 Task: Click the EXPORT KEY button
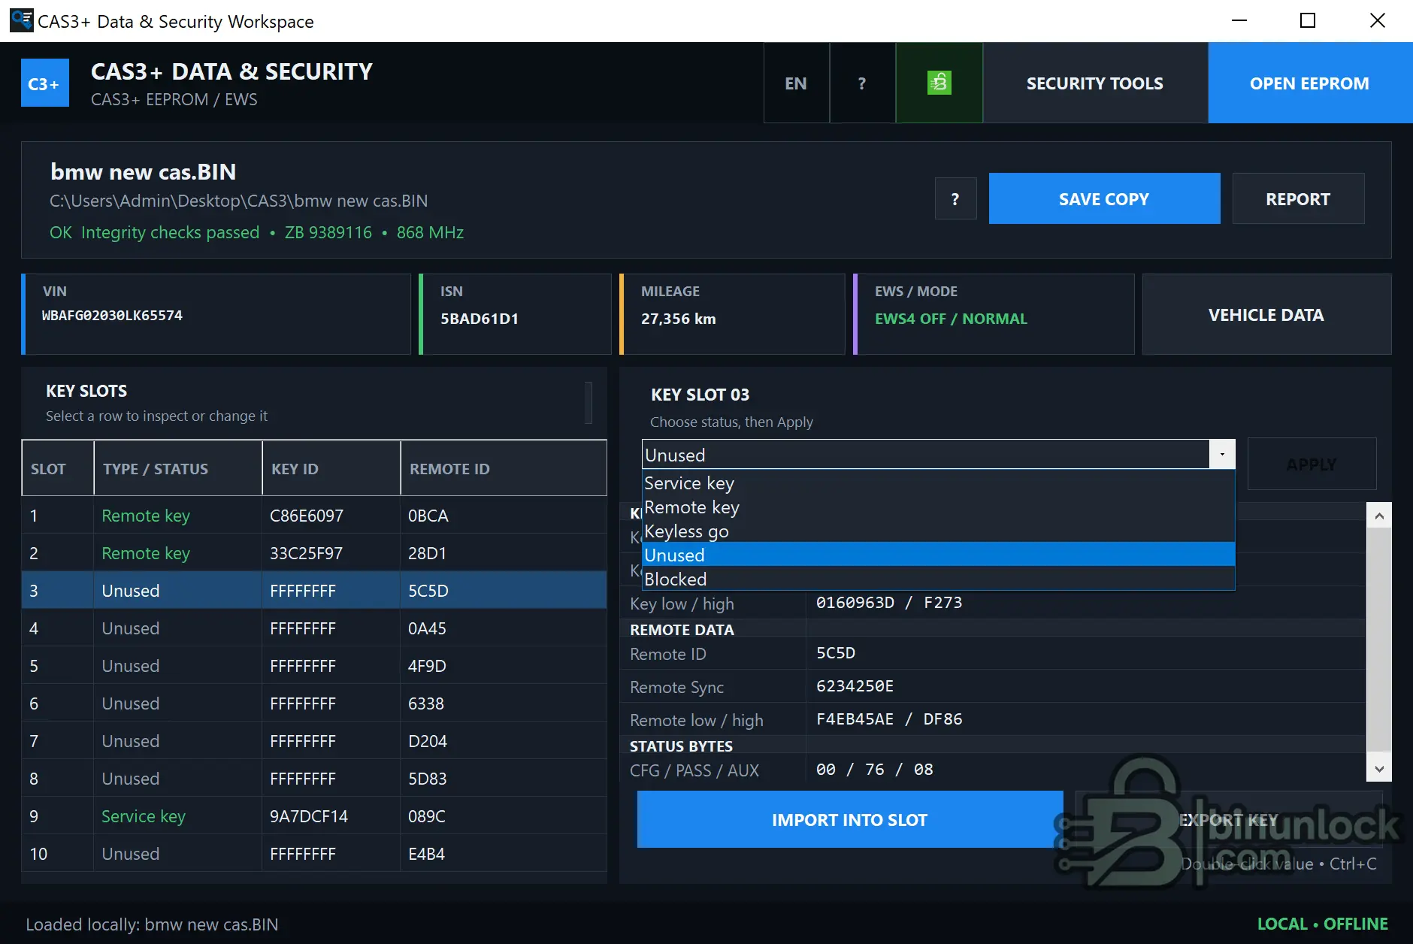1229,819
